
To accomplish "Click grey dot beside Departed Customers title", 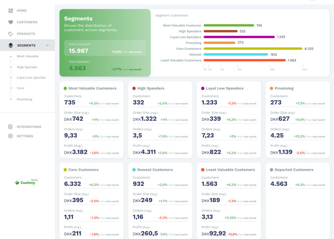I will click(271, 170).
